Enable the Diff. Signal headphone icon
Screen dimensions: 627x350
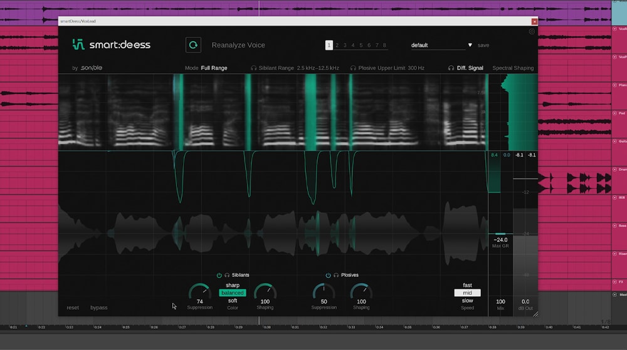click(451, 68)
